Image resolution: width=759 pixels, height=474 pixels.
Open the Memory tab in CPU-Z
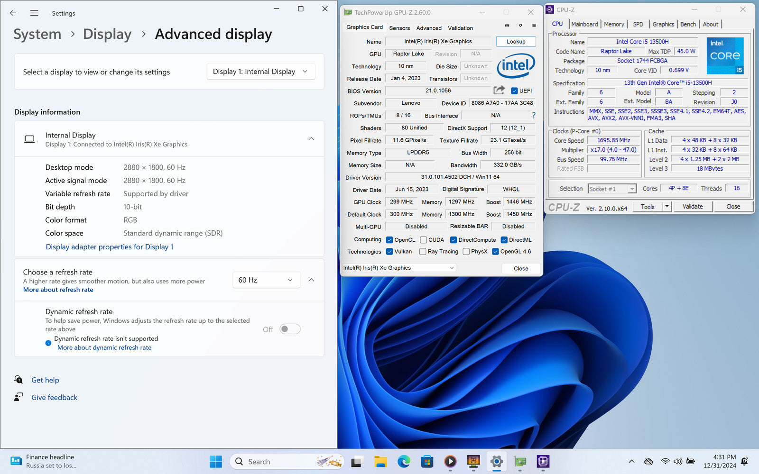pos(614,24)
